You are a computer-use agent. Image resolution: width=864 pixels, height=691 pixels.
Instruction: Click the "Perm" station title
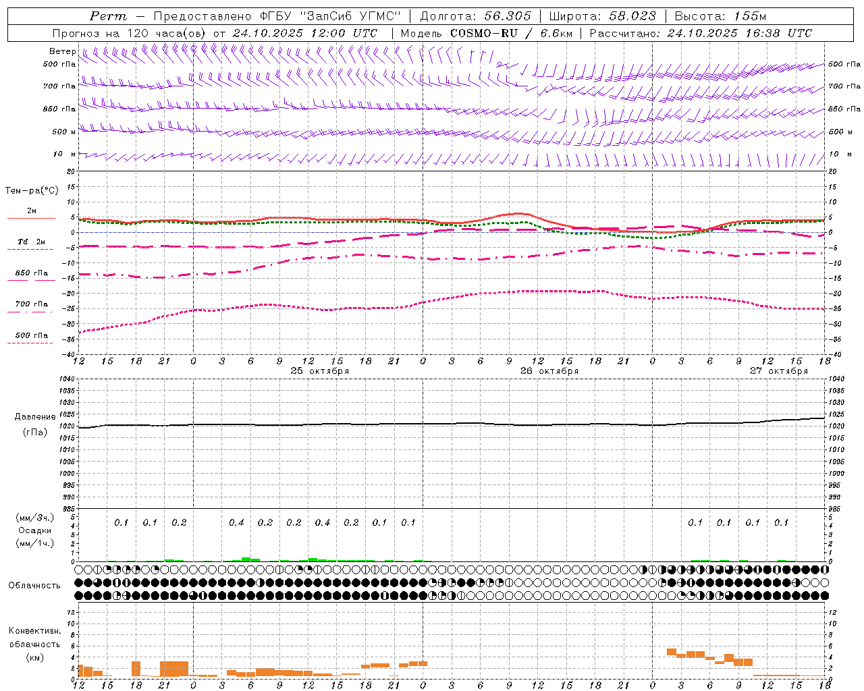point(108,16)
